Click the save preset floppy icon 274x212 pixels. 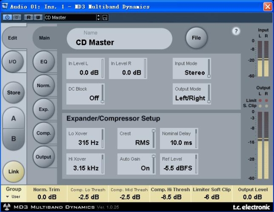pos(105,17)
